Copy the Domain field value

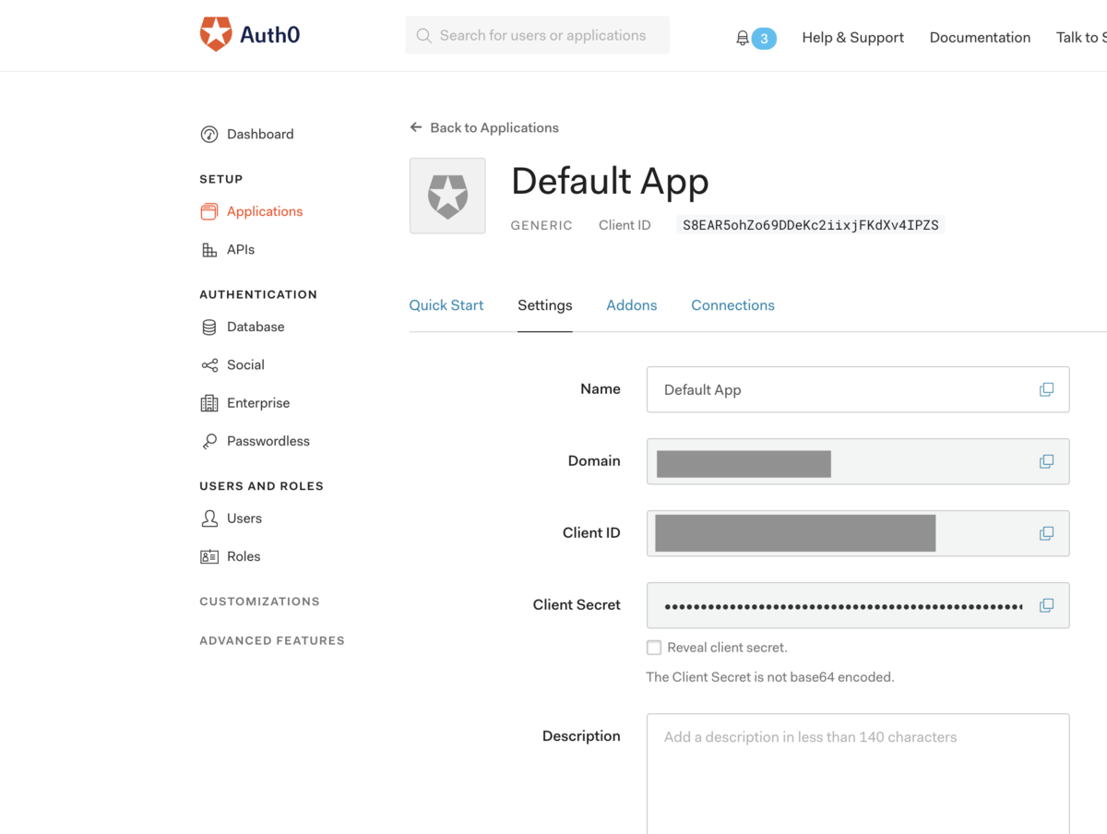1046,461
